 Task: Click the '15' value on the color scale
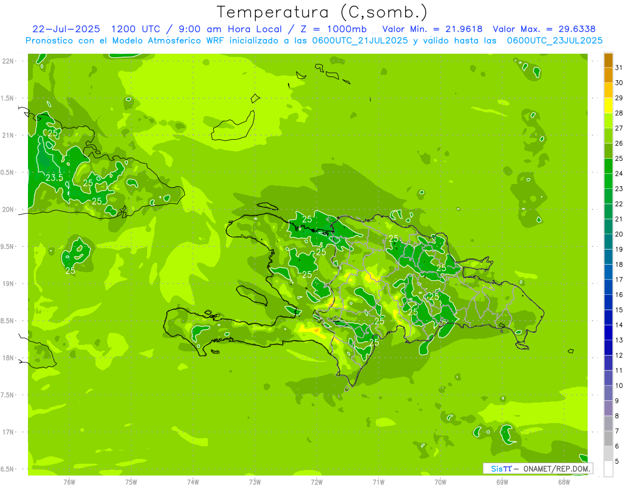(x=619, y=310)
